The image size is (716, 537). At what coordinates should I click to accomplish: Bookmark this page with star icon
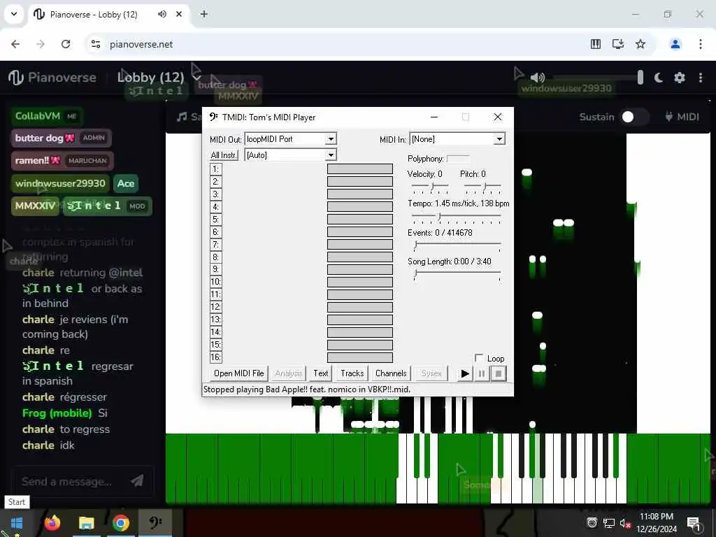(x=640, y=44)
